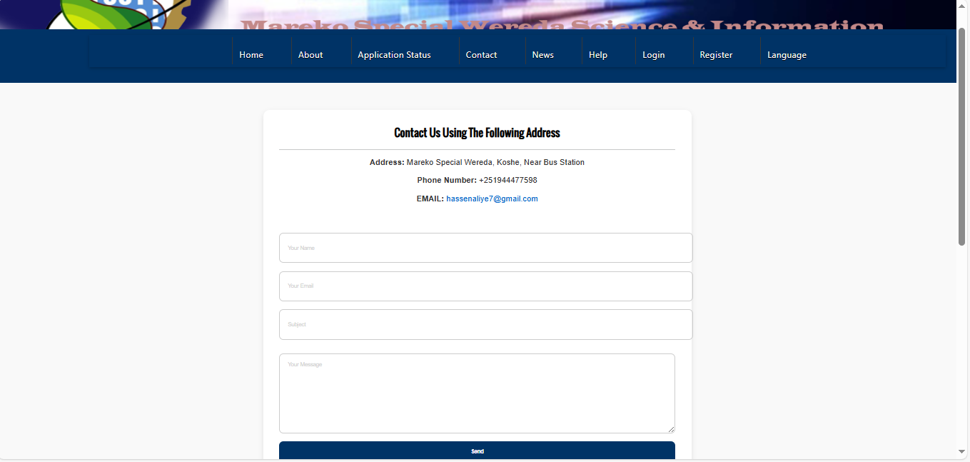The width and height of the screenshot is (970, 462).
Task: Open the Help menu item
Action: [598, 55]
